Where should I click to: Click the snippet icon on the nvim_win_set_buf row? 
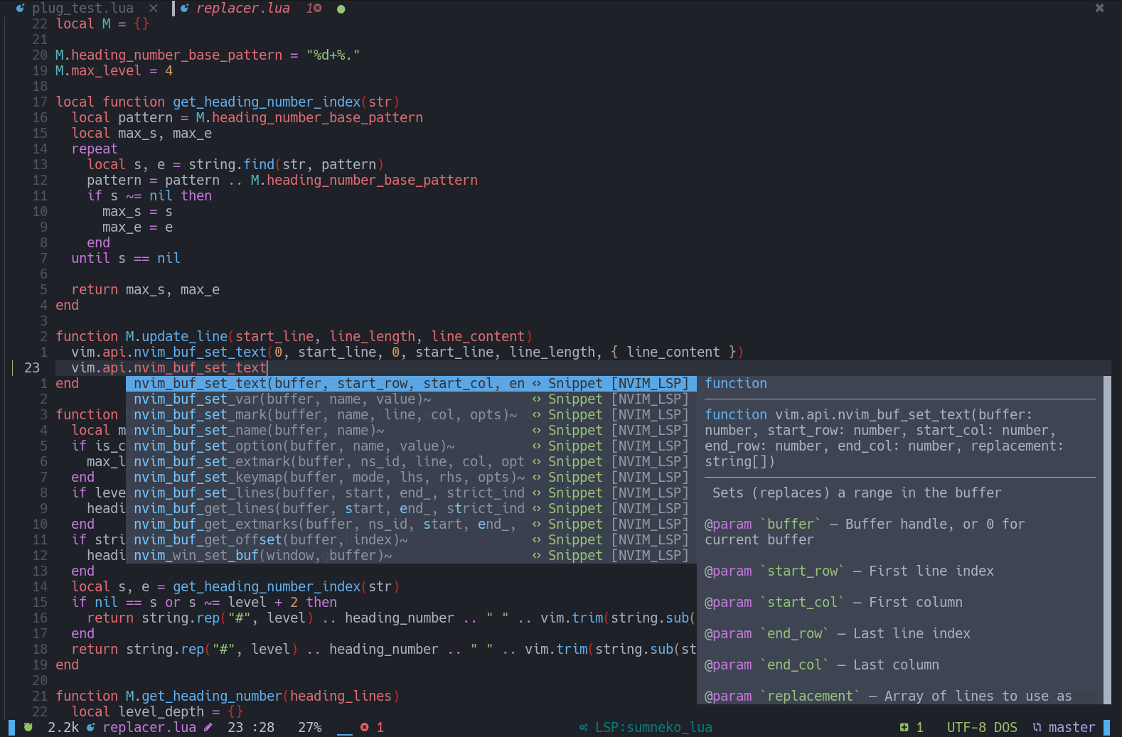pos(537,556)
